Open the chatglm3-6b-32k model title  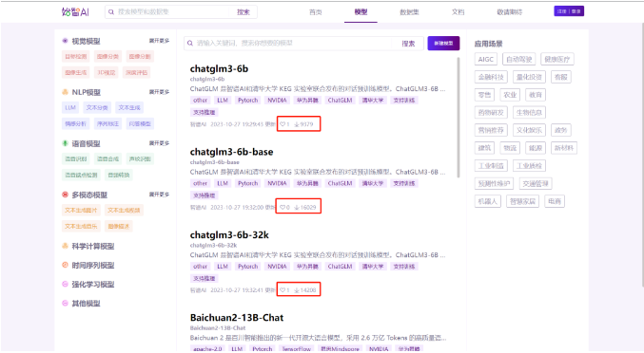point(229,234)
